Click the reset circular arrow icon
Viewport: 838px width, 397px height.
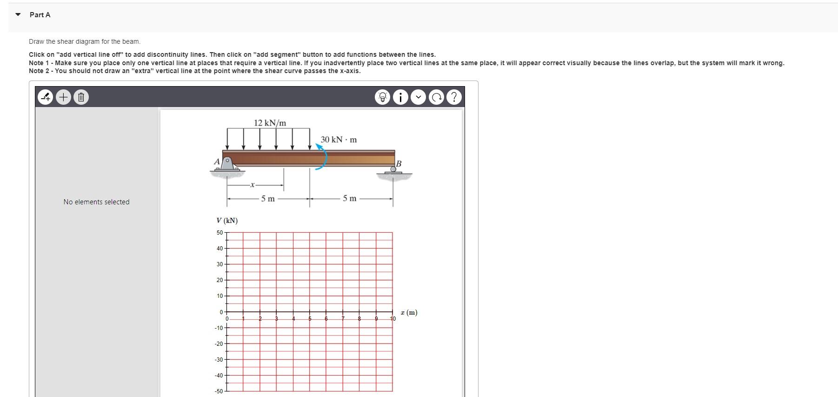pos(436,97)
